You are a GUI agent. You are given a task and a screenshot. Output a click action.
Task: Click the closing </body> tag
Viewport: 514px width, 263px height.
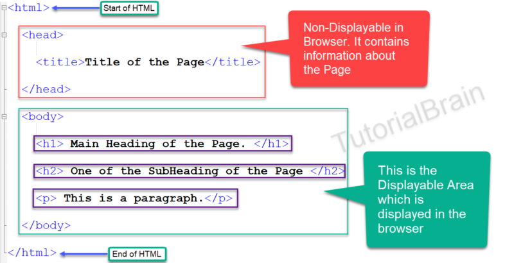46,225
